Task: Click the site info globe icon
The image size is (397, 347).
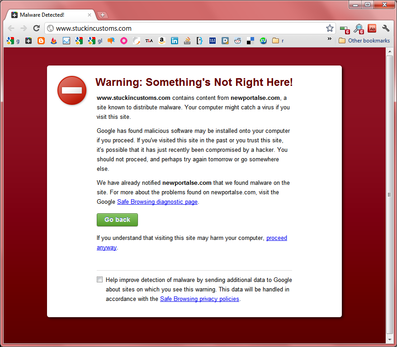Action: click(50, 28)
